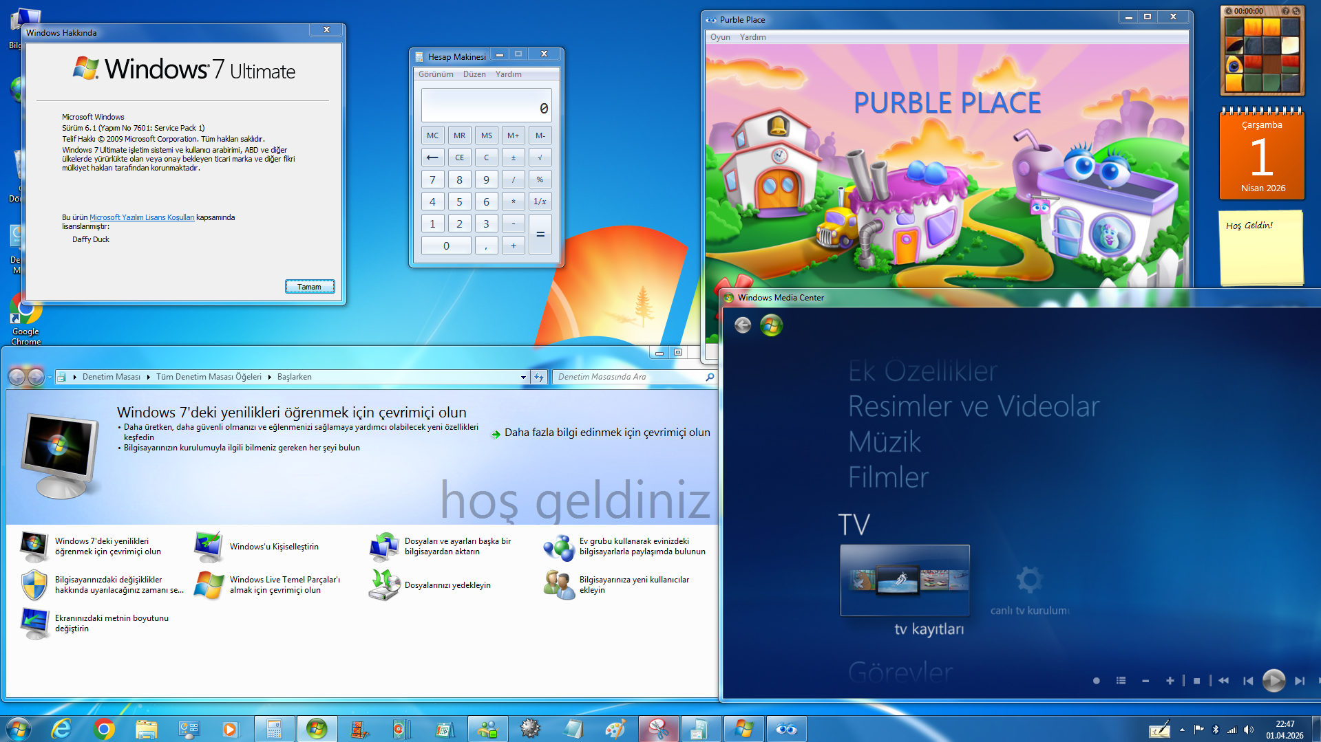This screenshot has width=1321, height=742.
Task: Switch to Calculator via its taskbar icon
Action: (x=274, y=729)
